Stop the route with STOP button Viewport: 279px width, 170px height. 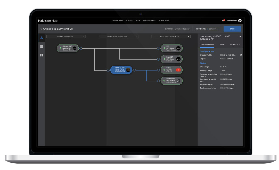[232, 29]
